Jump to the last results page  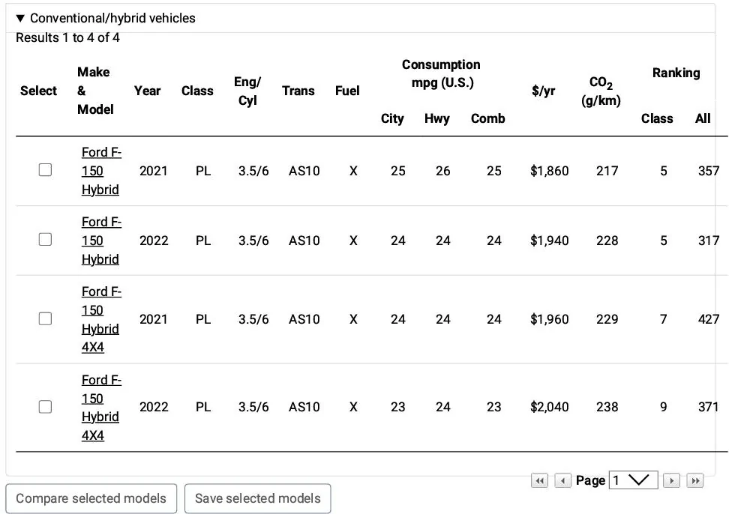click(695, 480)
